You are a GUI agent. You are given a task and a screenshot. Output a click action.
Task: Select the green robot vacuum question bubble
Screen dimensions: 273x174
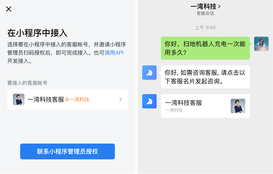coord(205,48)
